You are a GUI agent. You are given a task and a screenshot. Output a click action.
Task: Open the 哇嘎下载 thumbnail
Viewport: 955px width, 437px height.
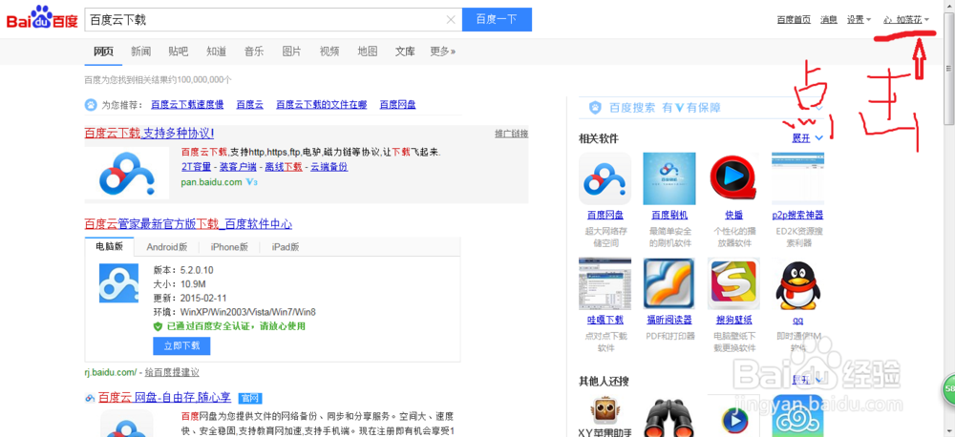click(x=605, y=283)
